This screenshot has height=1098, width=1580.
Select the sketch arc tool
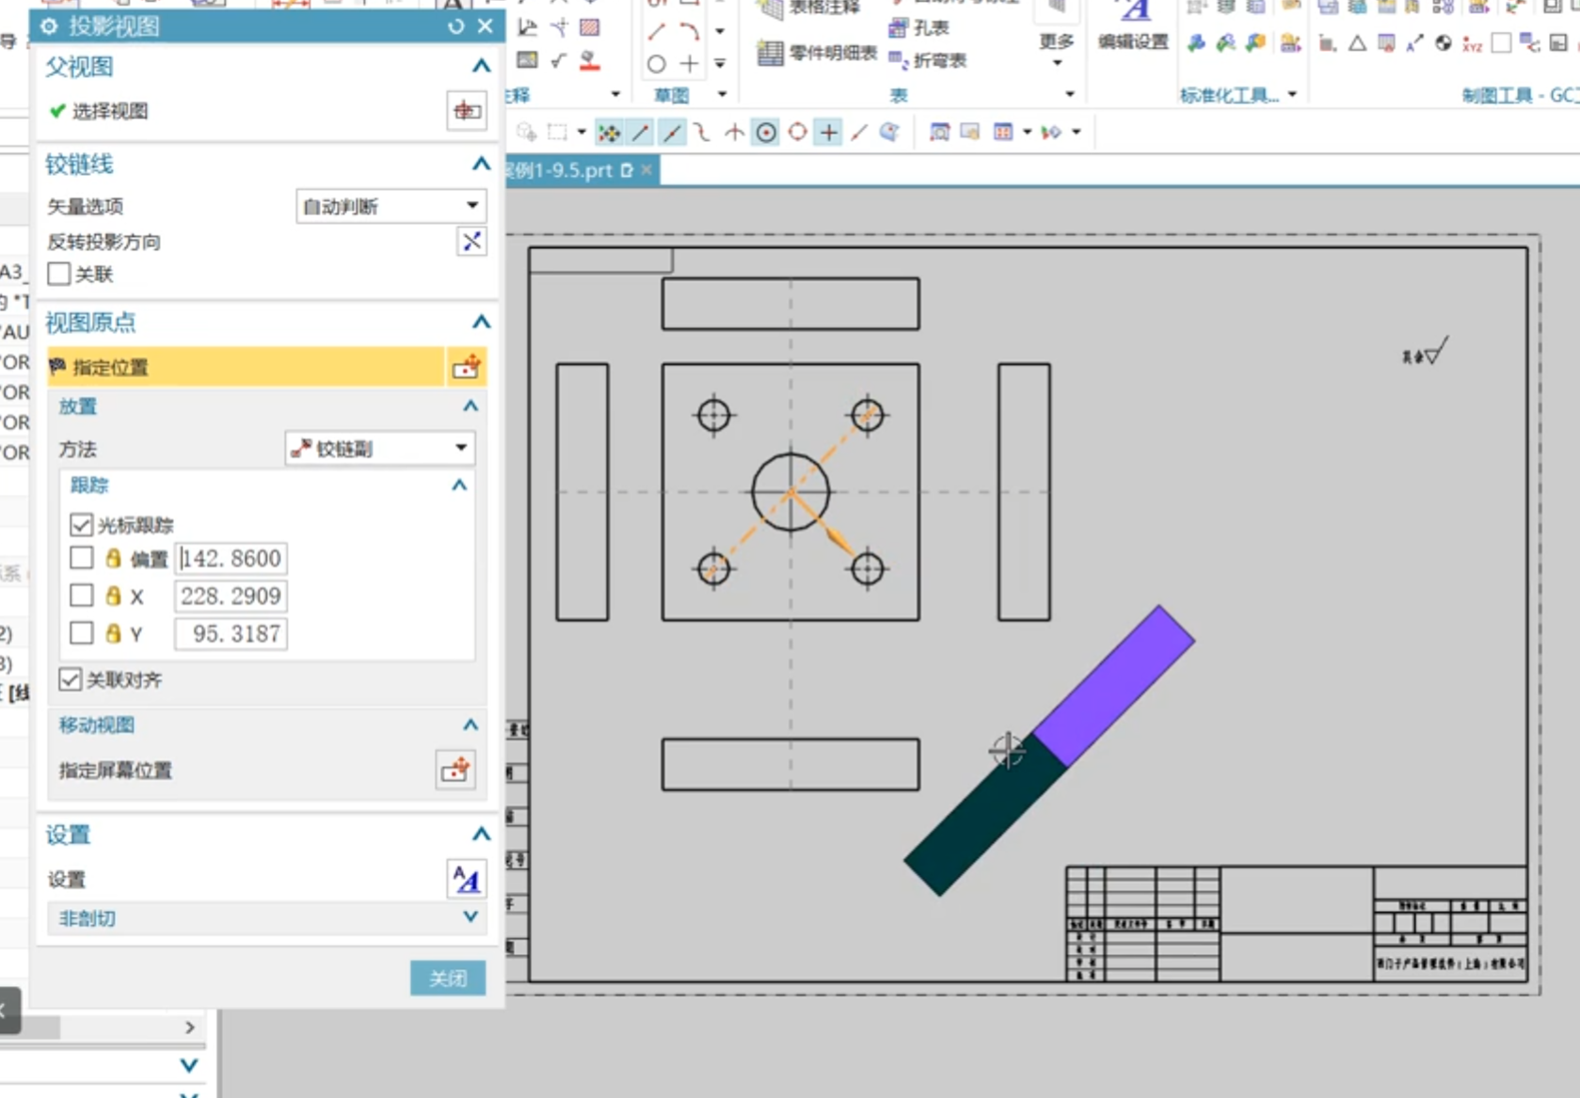point(689,33)
